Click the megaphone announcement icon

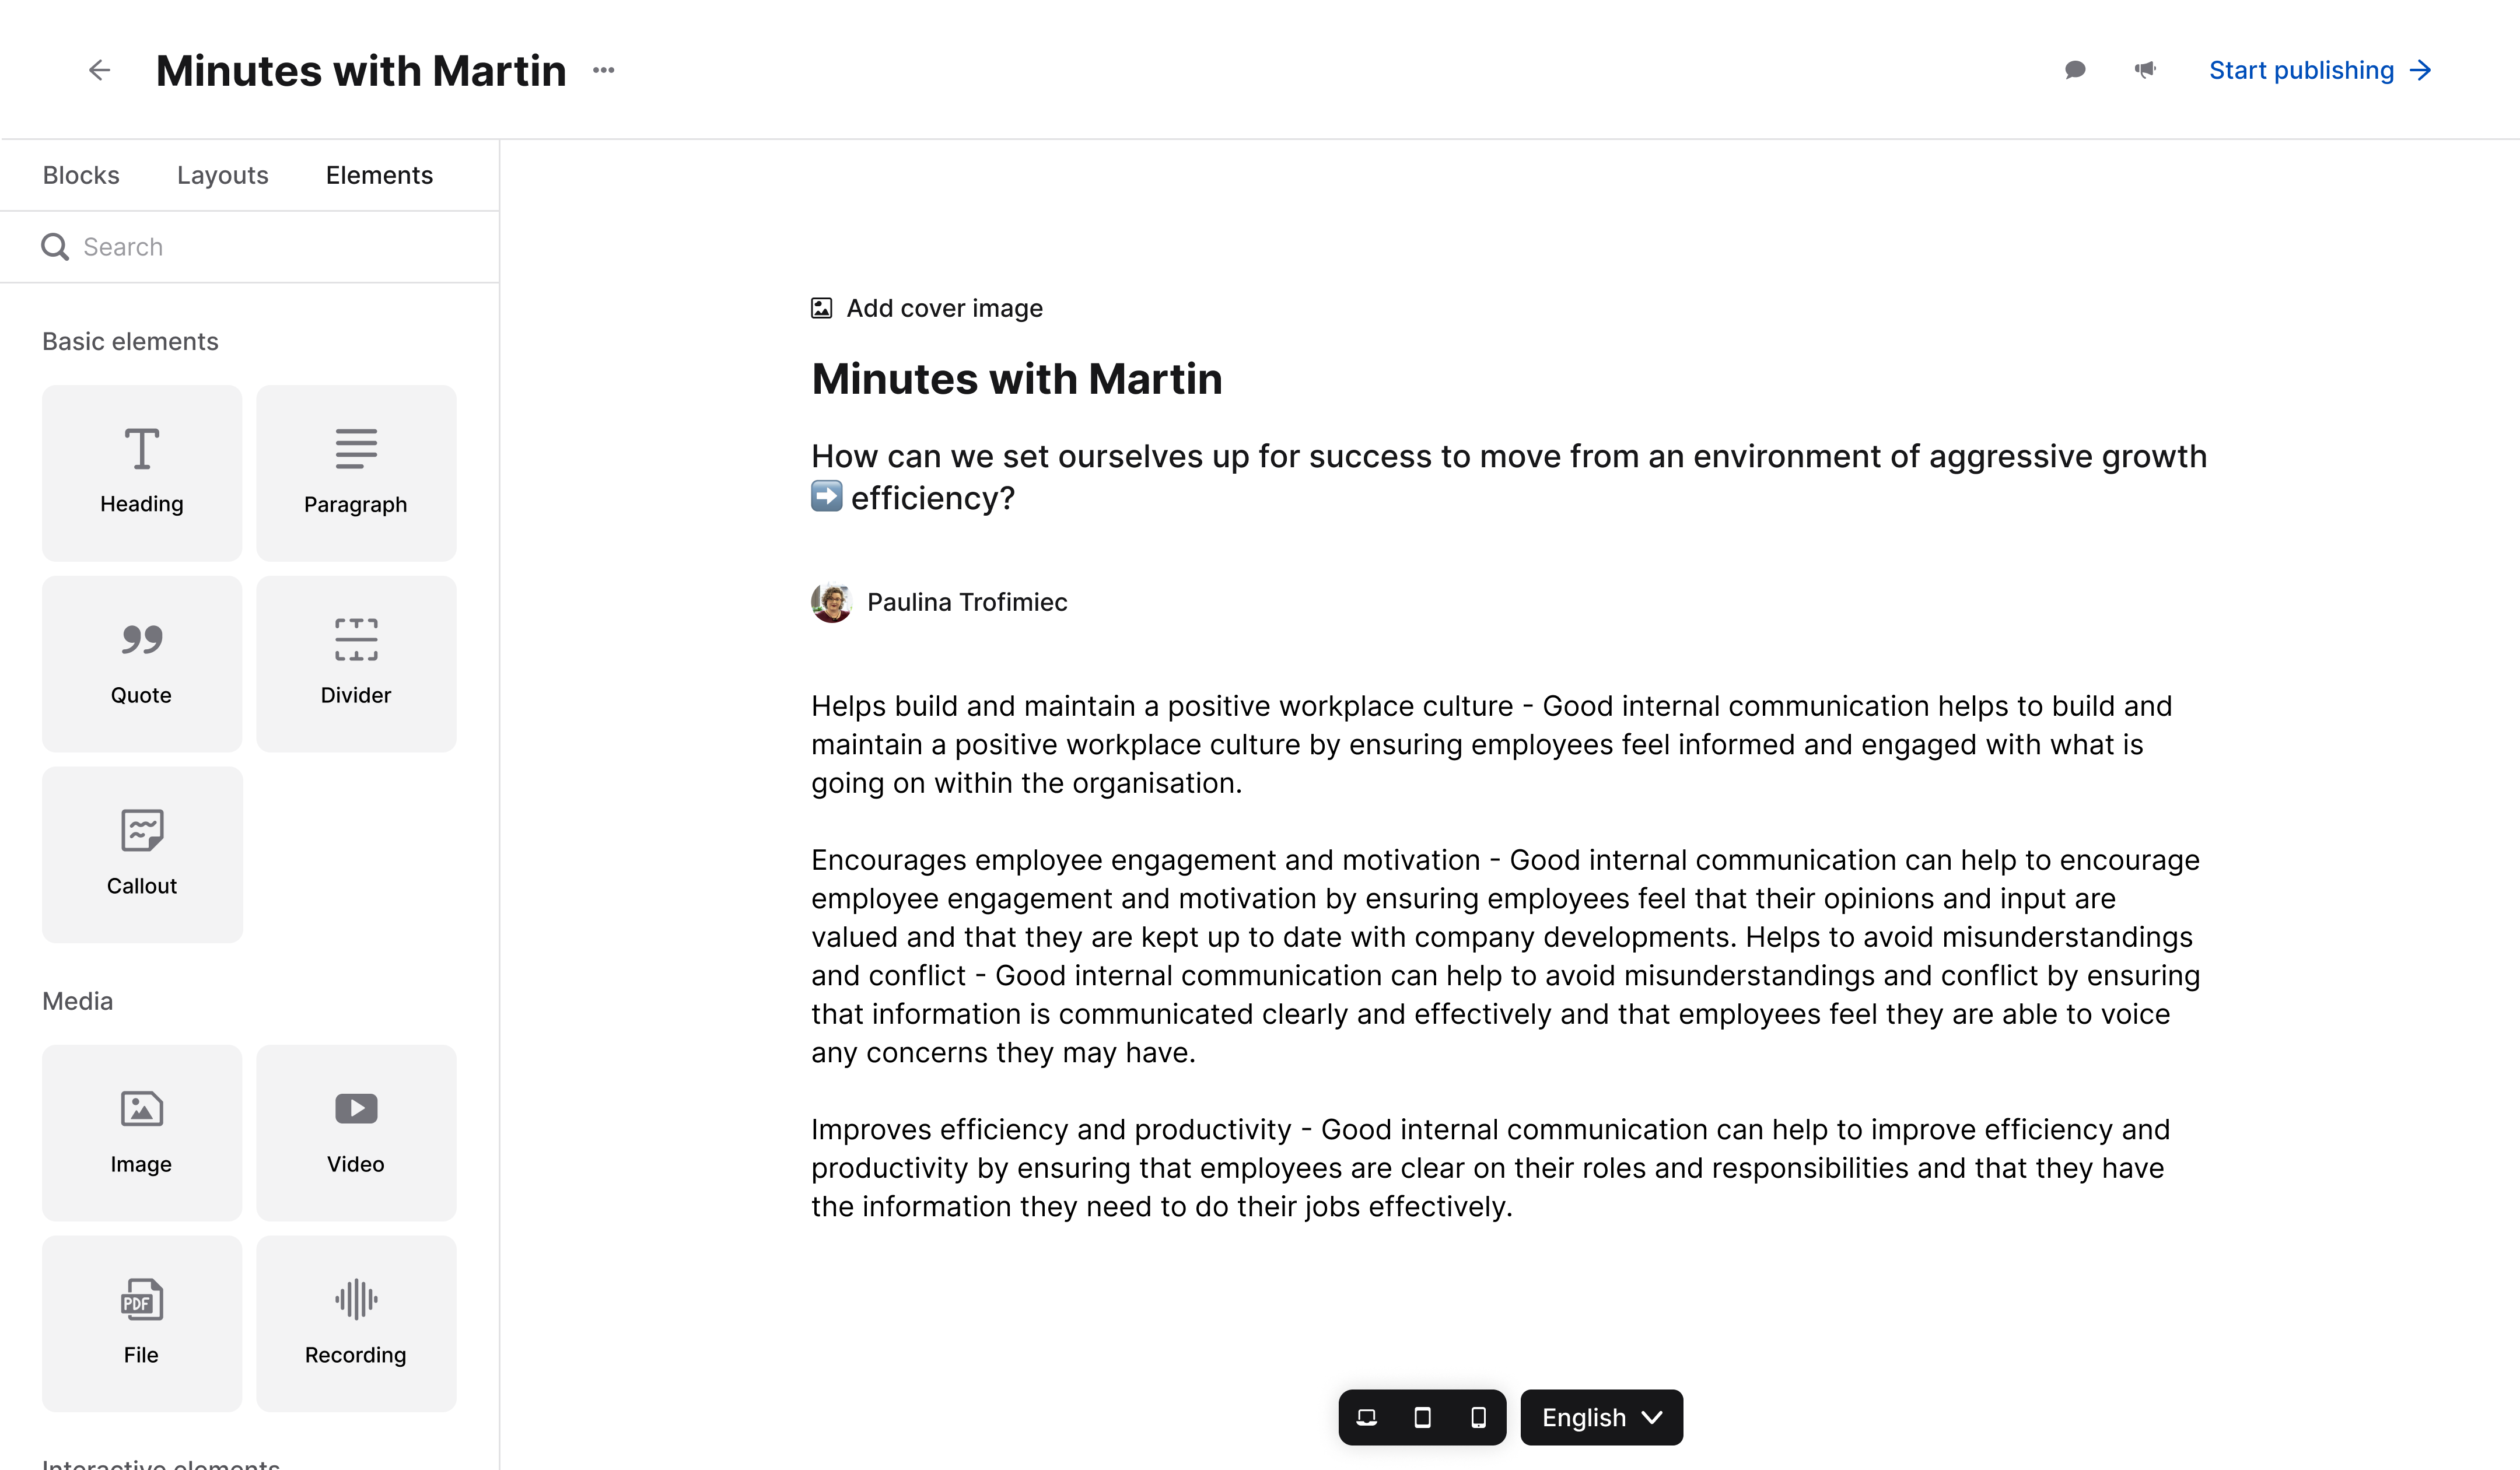2145,70
